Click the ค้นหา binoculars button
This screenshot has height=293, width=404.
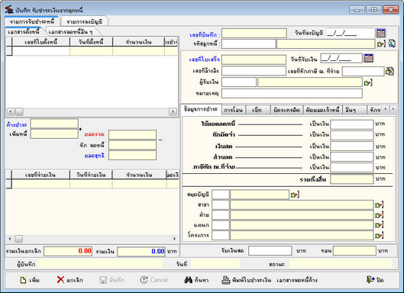click(196, 280)
